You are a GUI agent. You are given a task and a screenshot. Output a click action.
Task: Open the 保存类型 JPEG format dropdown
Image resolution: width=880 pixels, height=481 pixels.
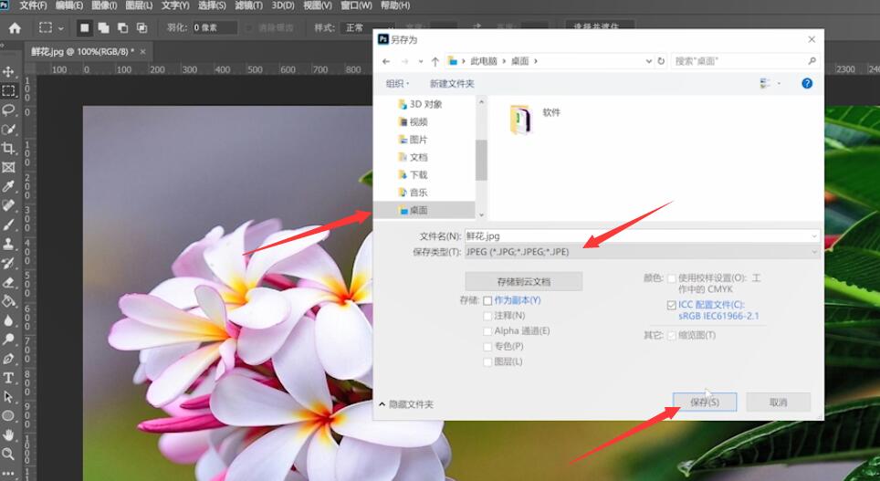tap(642, 252)
